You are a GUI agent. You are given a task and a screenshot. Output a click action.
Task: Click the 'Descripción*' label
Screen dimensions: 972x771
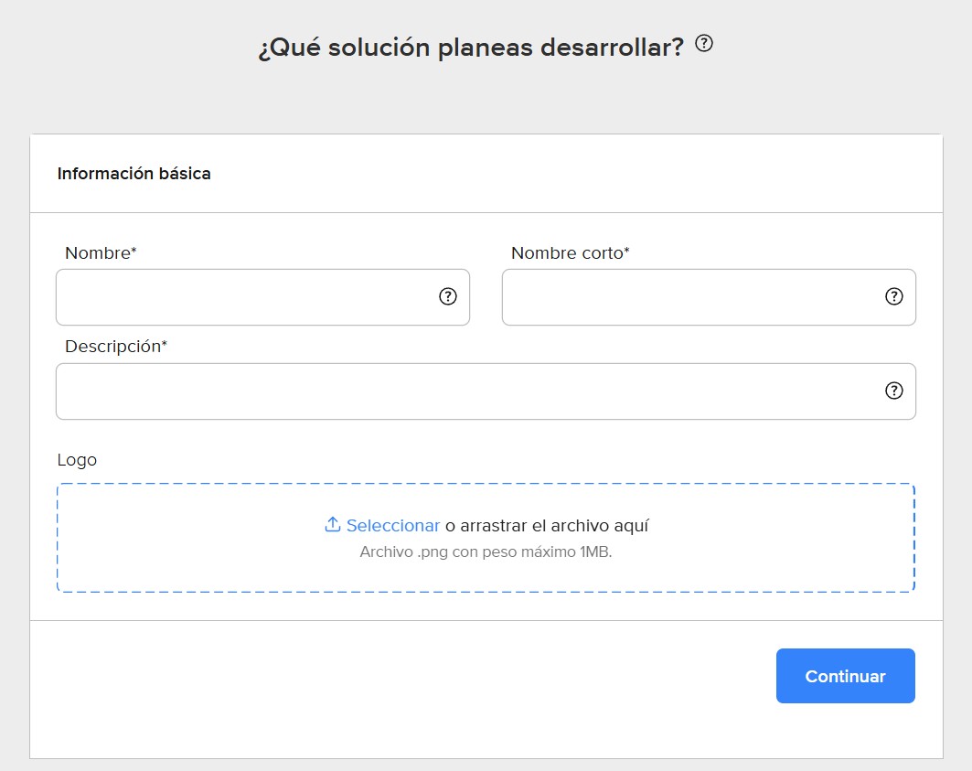(x=116, y=347)
